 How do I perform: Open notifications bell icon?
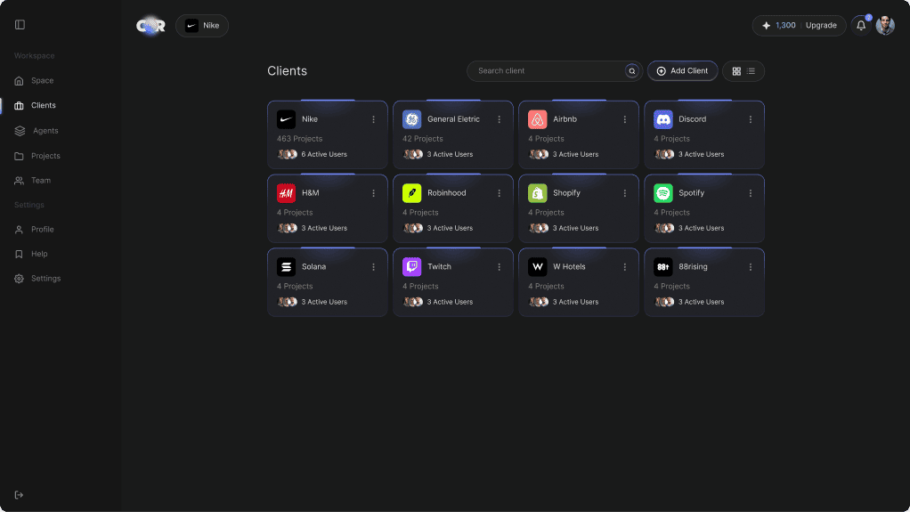[x=860, y=26]
